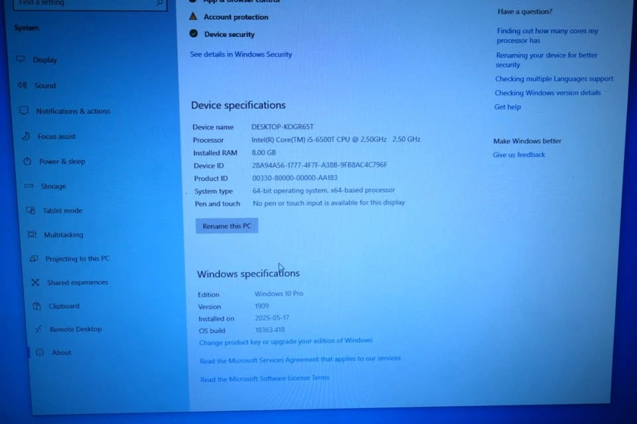Open Projecting to this PC settings

click(77, 259)
